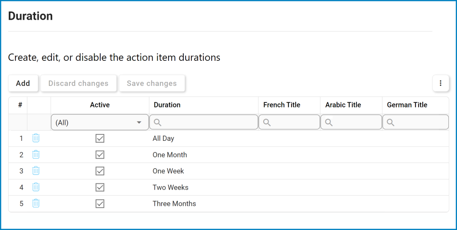Click the Add button
This screenshot has width=457, height=230.
[23, 83]
